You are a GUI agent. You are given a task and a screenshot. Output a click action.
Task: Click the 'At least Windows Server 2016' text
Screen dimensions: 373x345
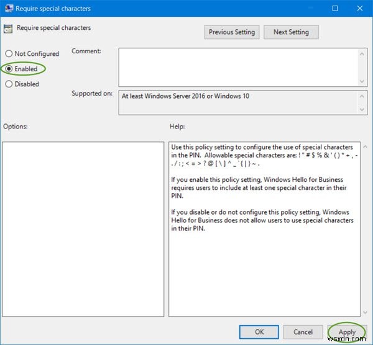click(185, 96)
